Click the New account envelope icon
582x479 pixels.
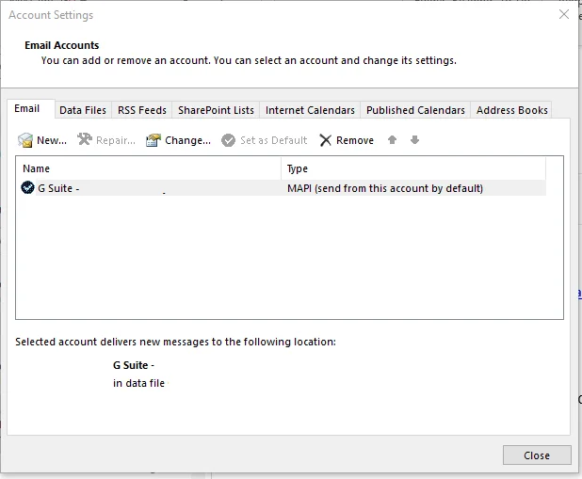pyautogui.click(x=25, y=140)
